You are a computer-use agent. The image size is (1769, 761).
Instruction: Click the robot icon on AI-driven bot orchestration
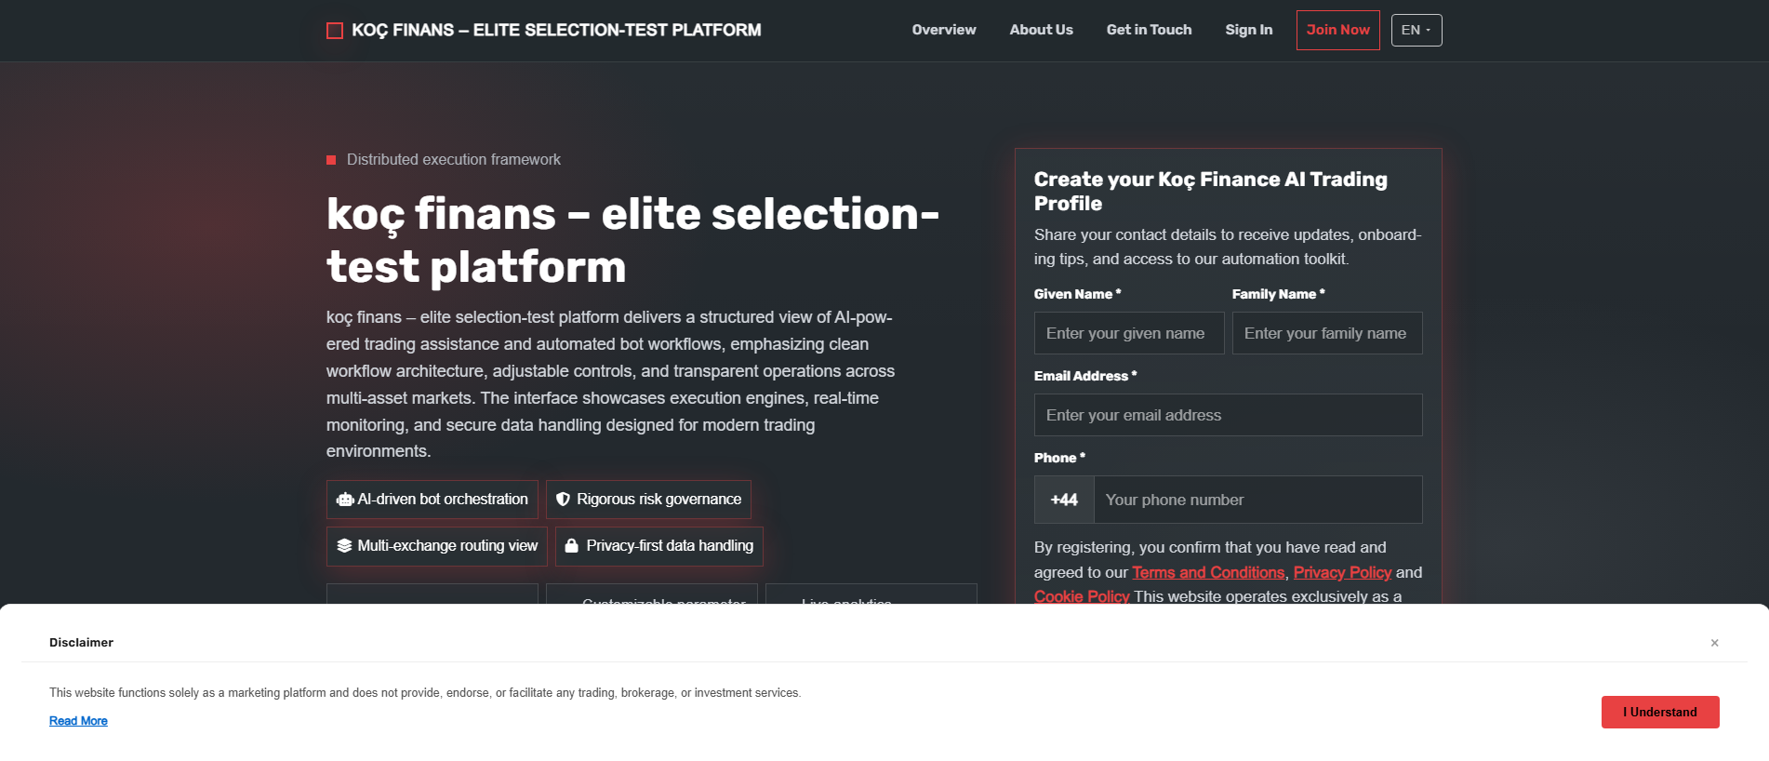tap(345, 500)
